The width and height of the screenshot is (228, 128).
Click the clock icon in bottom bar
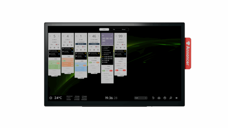click(x=165, y=98)
